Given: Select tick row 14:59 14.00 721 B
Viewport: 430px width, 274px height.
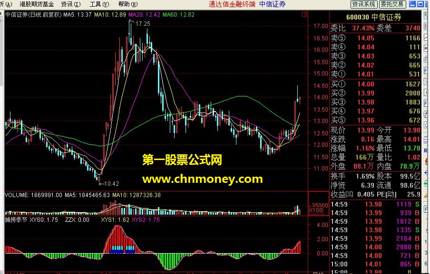Looking at the screenshot, I should coord(375,255).
